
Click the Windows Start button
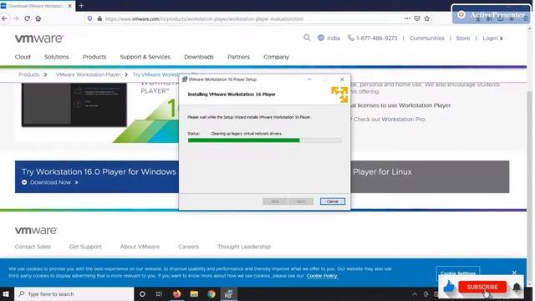pyautogui.click(x=6, y=293)
